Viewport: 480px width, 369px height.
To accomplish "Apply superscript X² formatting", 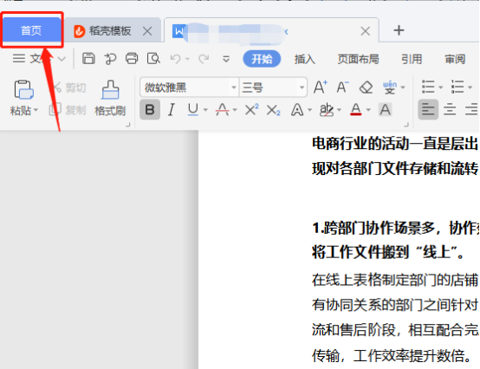I will (x=251, y=109).
